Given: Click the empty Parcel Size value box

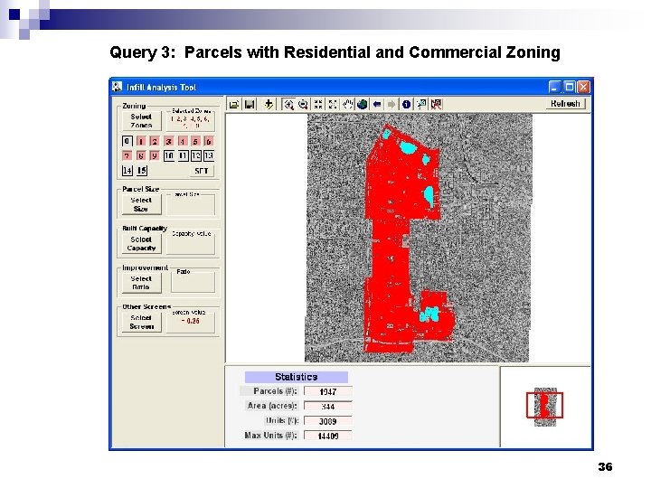Looking at the screenshot, I should (191, 205).
